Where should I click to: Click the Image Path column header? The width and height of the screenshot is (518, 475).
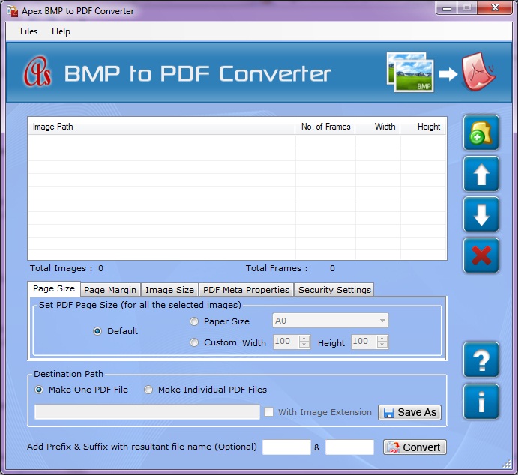161,126
